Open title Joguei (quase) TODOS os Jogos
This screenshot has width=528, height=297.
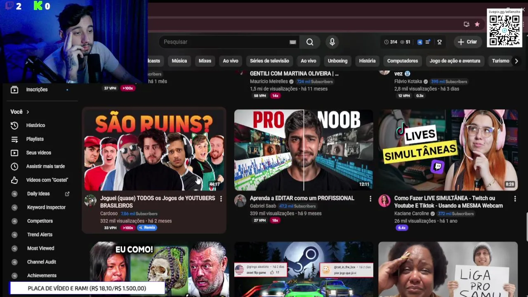point(158,202)
